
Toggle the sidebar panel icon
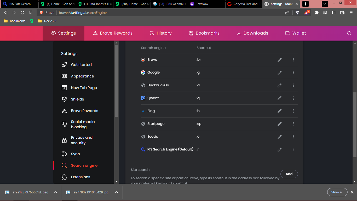pyautogui.click(x=333, y=13)
